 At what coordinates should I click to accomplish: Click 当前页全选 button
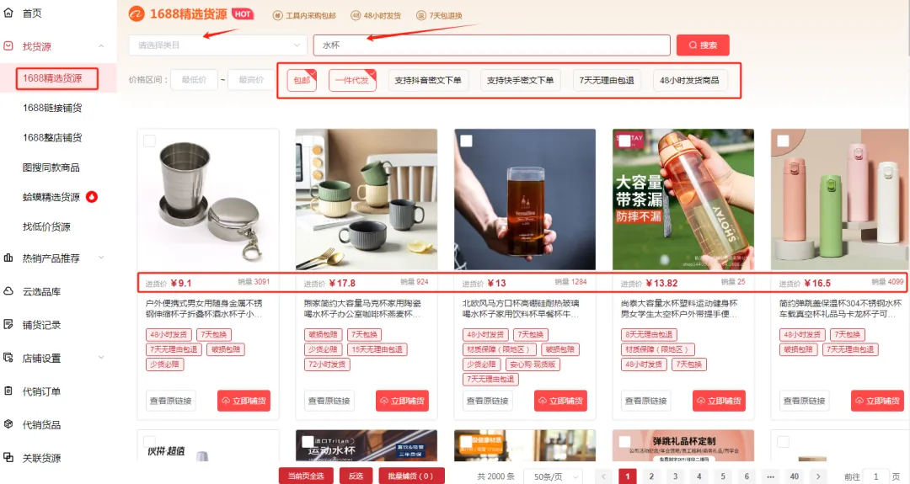(306, 476)
